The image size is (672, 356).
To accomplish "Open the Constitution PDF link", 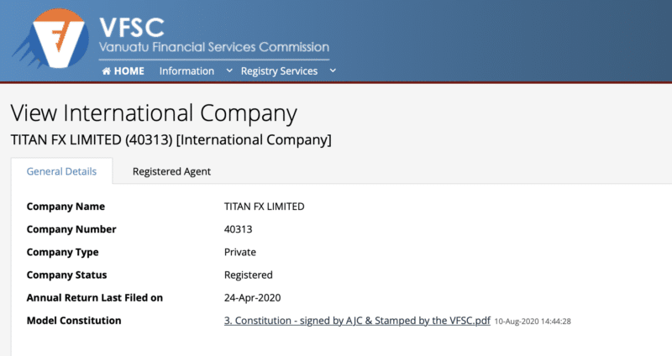I will (357, 321).
